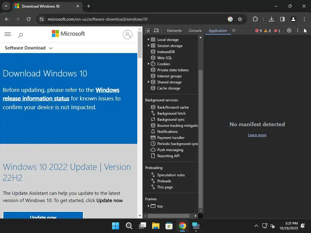Screen dimensions: 311x233
Task: Open Back/forward cache service
Action: [x=173, y=107]
